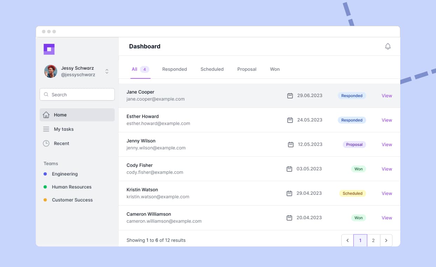436x267 pixels.
Task: View Esther Howard's entry
Action: coord(387,120)
